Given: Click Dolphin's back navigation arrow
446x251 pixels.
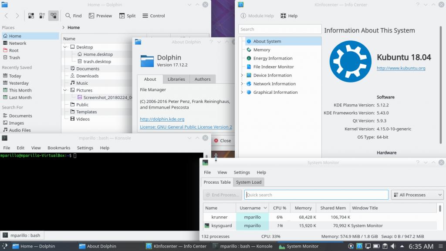Looking at the screenshot, I should [x=7, y=16].
